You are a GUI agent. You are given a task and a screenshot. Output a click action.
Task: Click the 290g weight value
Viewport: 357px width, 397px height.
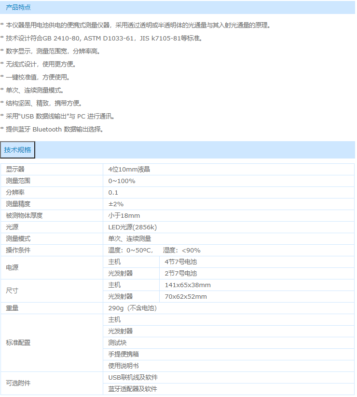pos(132,308)
